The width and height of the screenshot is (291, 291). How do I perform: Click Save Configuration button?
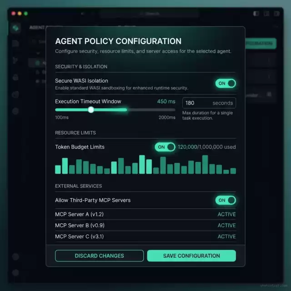191,256
